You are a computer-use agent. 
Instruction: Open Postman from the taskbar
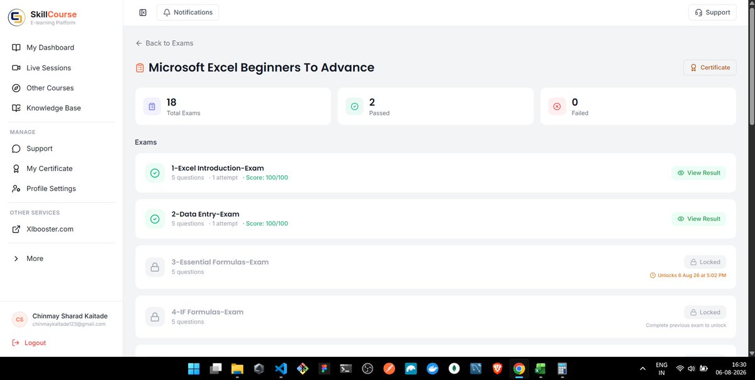coord(389,369)
